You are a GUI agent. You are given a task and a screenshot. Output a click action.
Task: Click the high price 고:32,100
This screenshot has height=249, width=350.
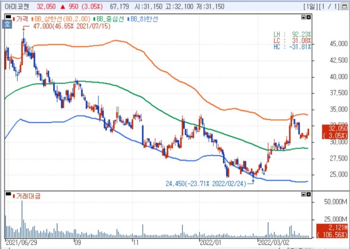click(x=179, y=7)
